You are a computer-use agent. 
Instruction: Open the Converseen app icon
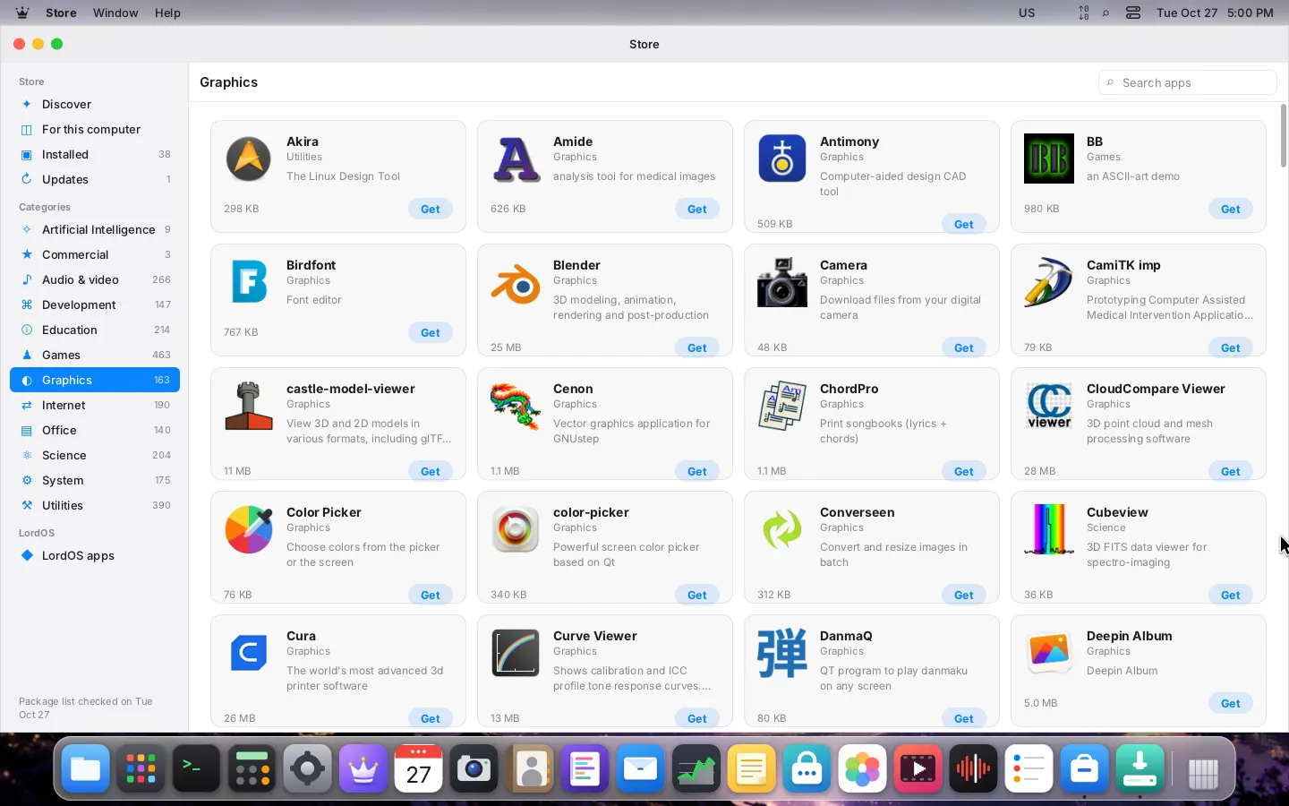[782, 530]
